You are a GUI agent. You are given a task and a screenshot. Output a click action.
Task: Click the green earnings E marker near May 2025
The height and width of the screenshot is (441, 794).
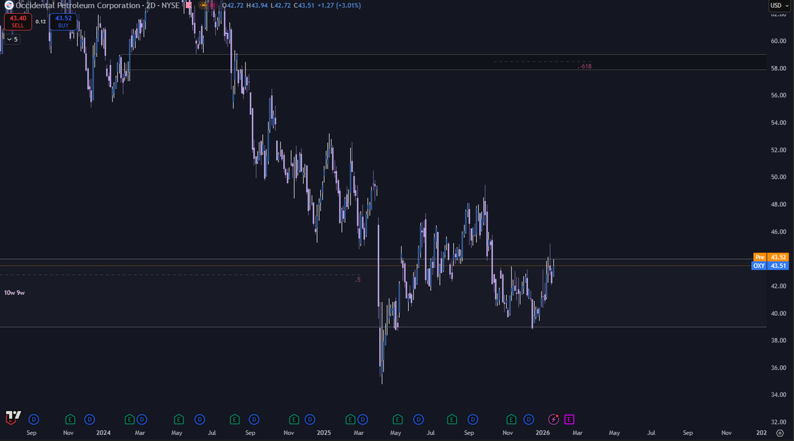coord(398,419)
